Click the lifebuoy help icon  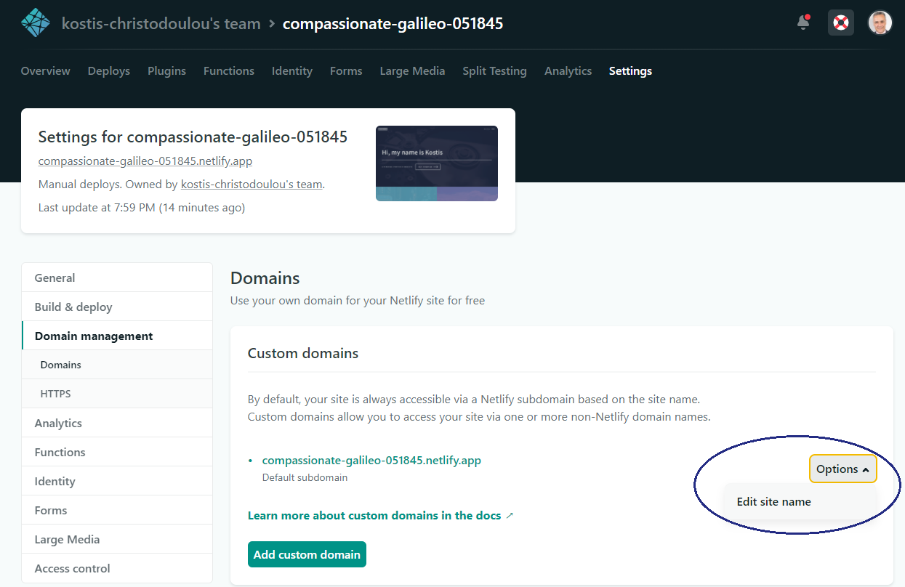841,23
